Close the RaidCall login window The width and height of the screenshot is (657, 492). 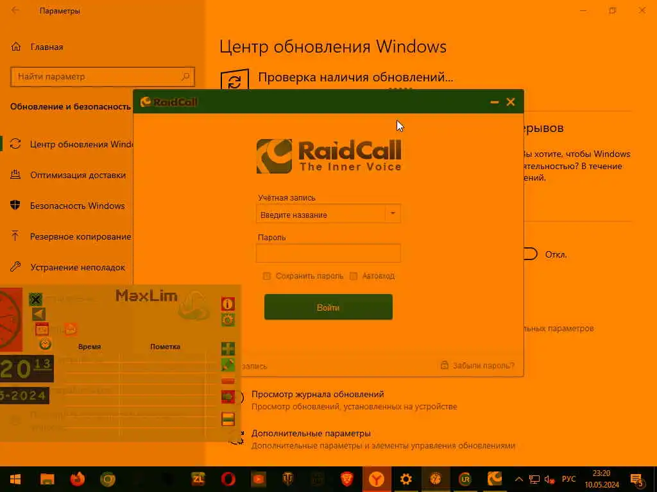point(510,102)
